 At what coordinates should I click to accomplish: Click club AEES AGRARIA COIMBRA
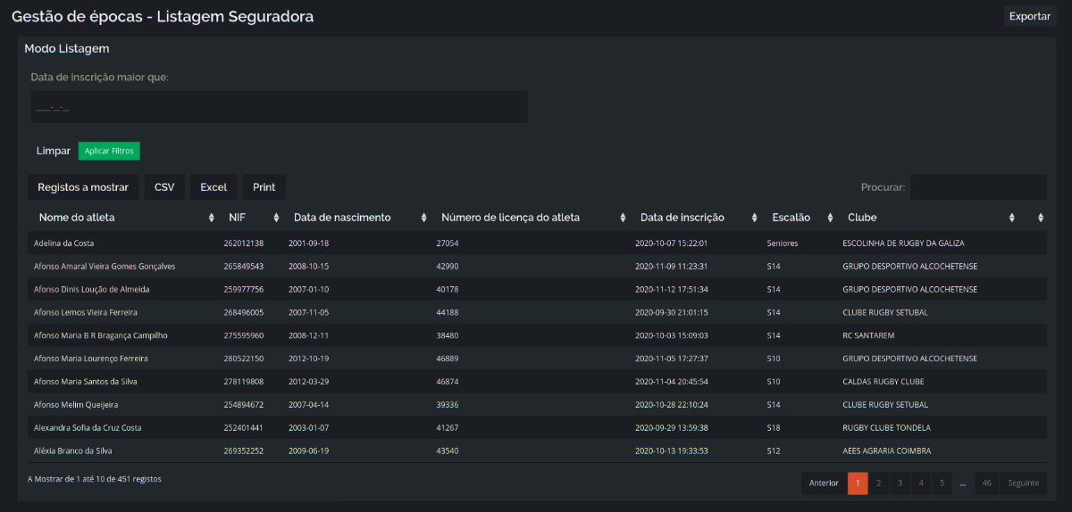click(887, 451)
